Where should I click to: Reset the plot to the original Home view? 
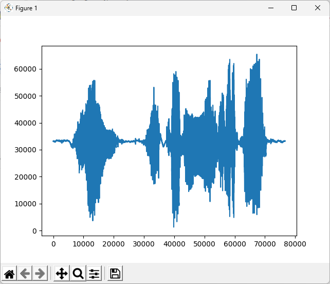pos(9,273)
